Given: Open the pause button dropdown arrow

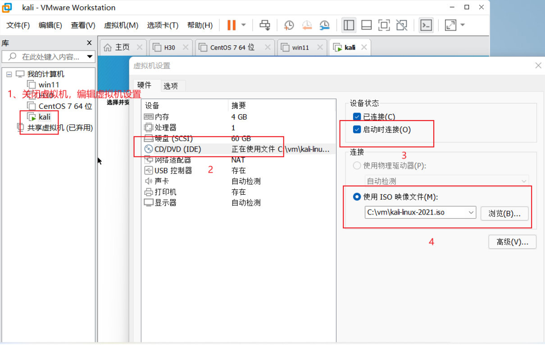Looking at the screenshot, I should 244,25.
